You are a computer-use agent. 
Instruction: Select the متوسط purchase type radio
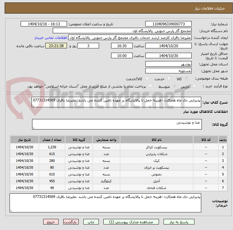click(174, 86)
